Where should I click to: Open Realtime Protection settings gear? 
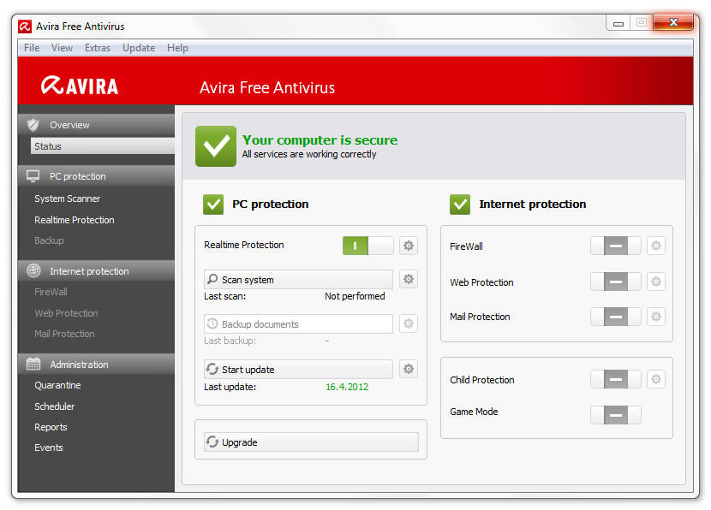coord(409,246)
